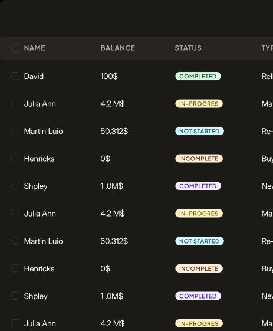Click the first NOT STARTED status badge
This screenshot has height=331, width=273.
(x=199, y=131)
